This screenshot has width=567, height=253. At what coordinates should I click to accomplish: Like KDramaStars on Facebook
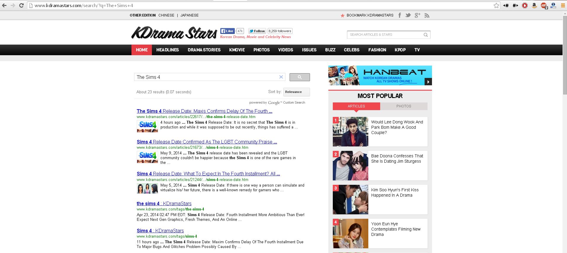(227, 31)
